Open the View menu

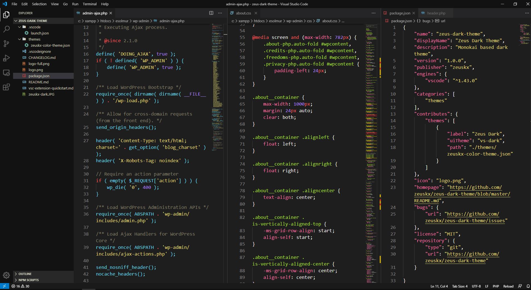coord(55,4)
